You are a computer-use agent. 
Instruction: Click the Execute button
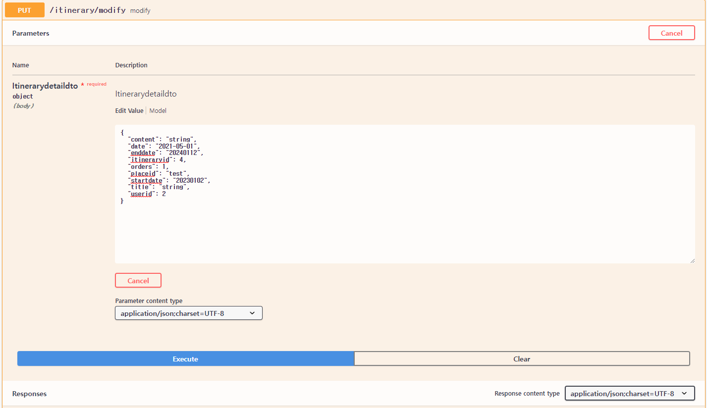(185, 358)
